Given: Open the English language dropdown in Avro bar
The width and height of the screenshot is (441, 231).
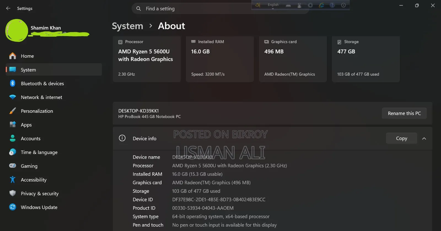Looking at the screenshot, I should click(x=273, y=5).
